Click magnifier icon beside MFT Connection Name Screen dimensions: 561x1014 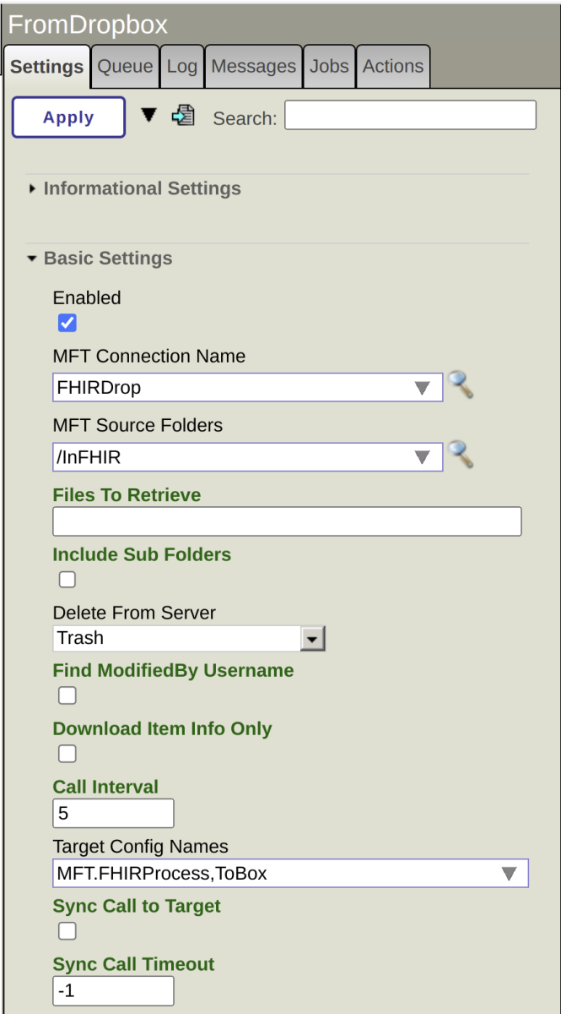coord(460,385)
